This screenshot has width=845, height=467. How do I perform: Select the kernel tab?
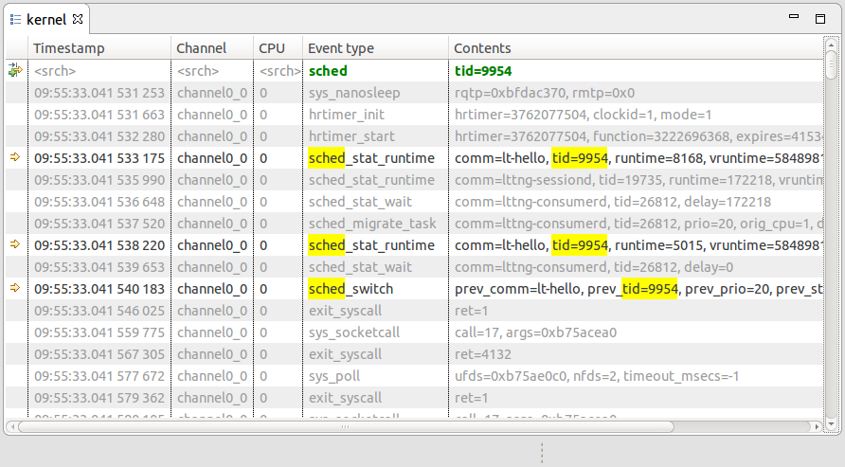(x=45, y=19)
